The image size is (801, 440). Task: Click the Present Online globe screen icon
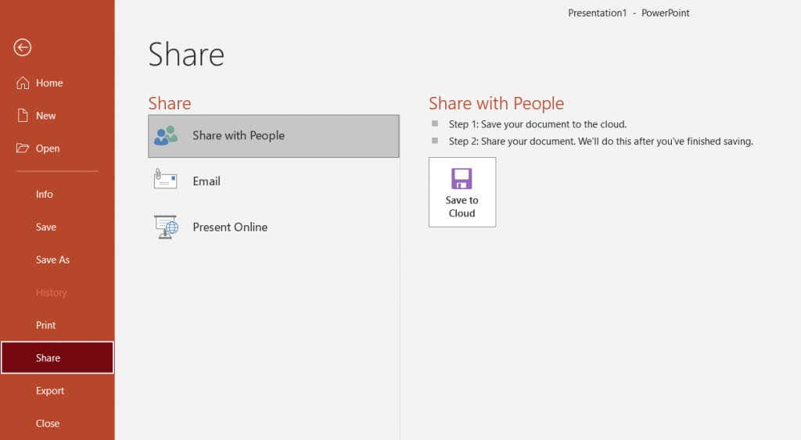(166, 227)
